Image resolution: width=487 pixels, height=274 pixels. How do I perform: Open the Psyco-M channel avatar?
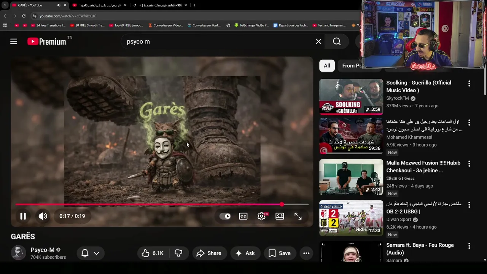pyautogui.click(x=18, y=253)
